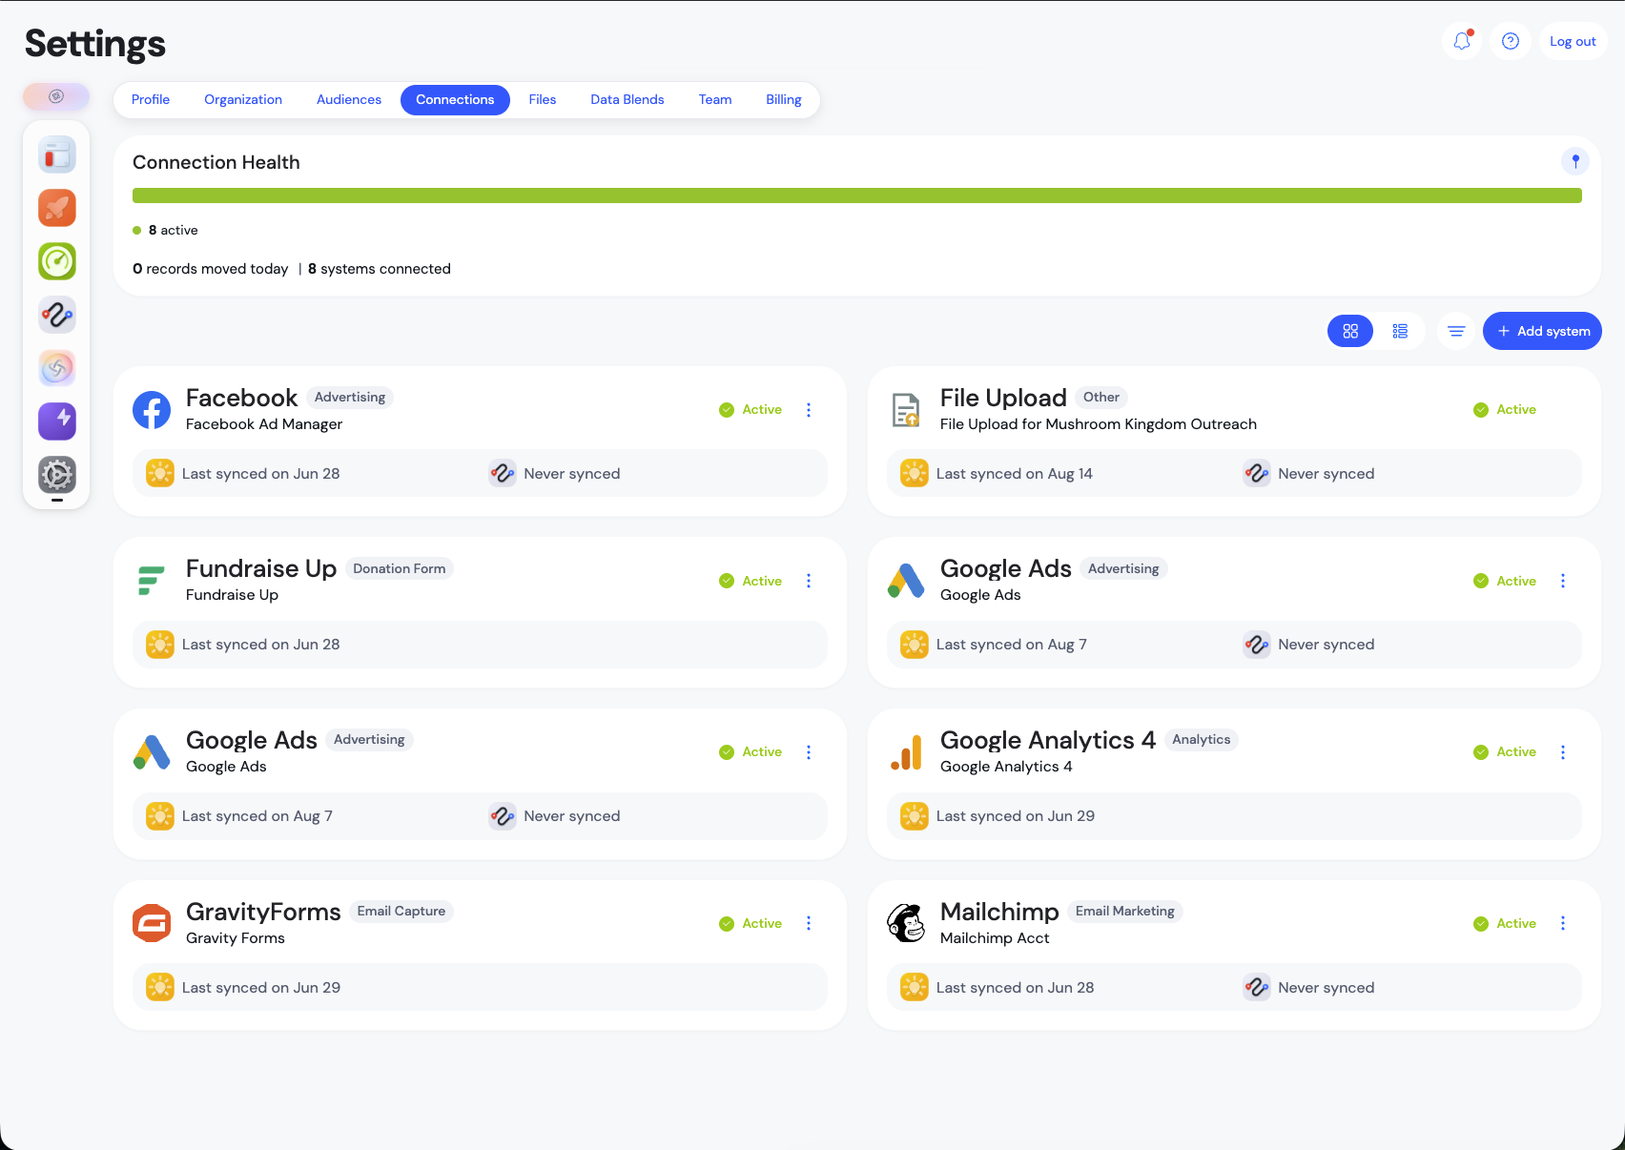Click the green Connection Health progress bar
1625x1150 pixels.
(x=857, y=195)
